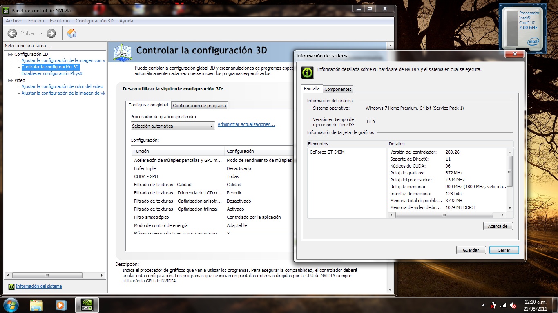The image size is (558, 313).
Task: Select the Filtro anisotrópico row
Action: (212, 217)
